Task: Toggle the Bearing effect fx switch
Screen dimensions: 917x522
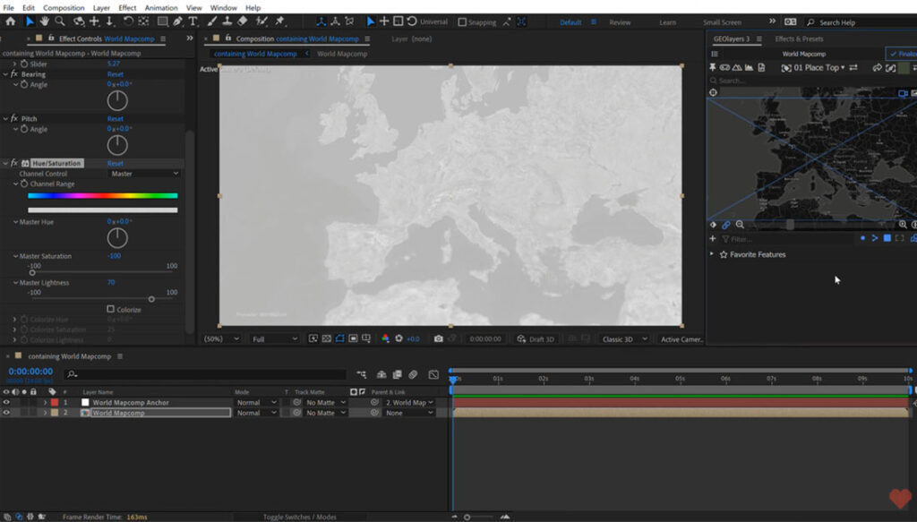Action: click(x=14, y=74)
